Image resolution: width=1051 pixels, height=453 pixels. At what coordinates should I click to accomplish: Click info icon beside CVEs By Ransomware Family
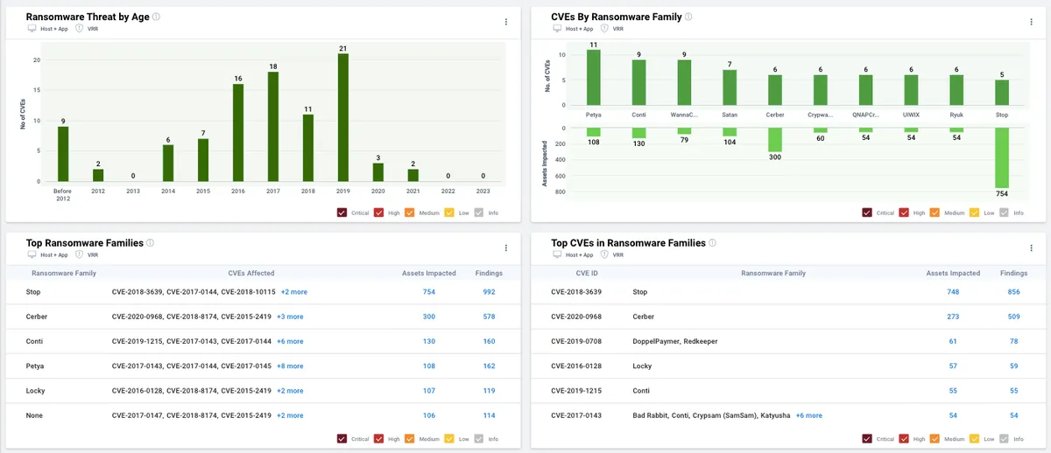pyautogui.click(x=688, y=17)
